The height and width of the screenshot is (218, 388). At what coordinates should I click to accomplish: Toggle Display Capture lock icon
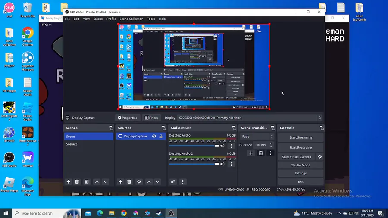pyautogui.click(x=161, y=136)
